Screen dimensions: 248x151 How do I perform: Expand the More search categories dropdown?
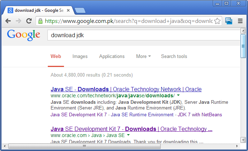tap(143, 56)
